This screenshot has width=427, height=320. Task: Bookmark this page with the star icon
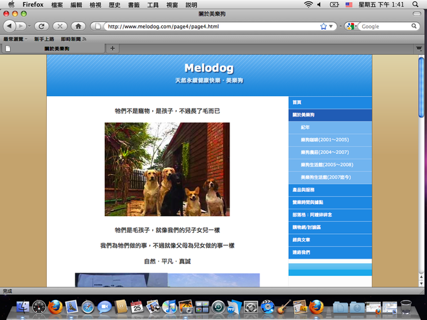tap(324, 27)
